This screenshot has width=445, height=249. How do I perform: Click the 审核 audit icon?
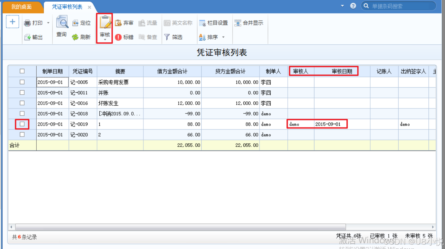click(105, 23)
